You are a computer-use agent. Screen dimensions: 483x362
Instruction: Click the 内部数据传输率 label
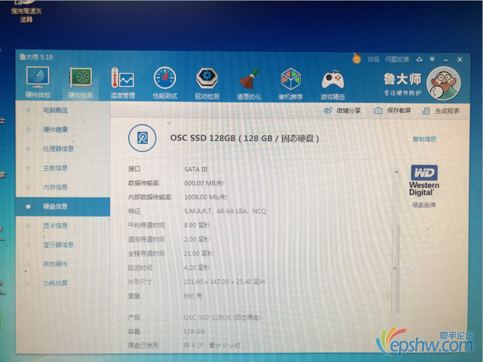point(150,197)
